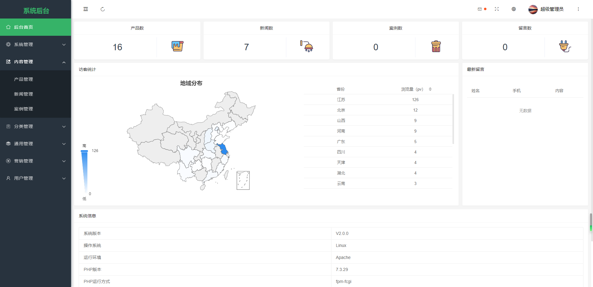Click the case count trash bin icon
This screenshot has width=593, height=287.
coord(436,47)
